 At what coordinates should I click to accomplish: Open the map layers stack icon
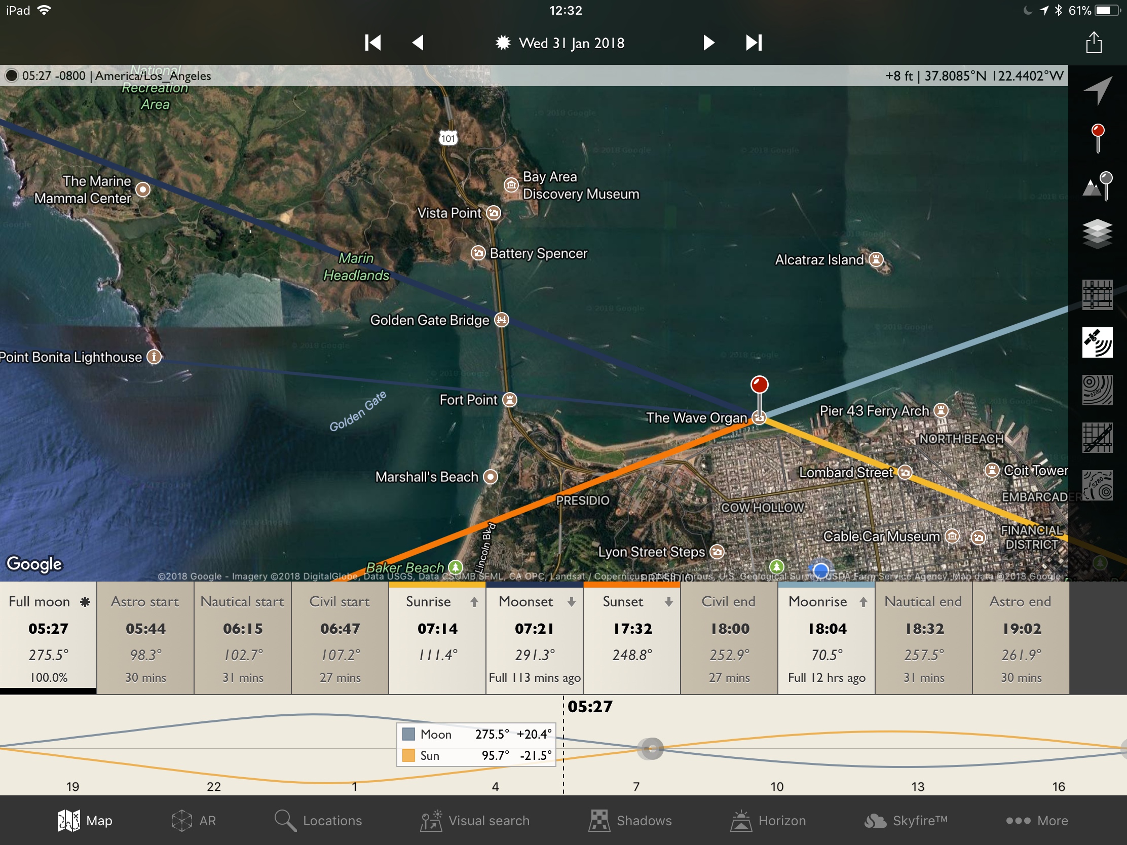tap(1098, 233)
